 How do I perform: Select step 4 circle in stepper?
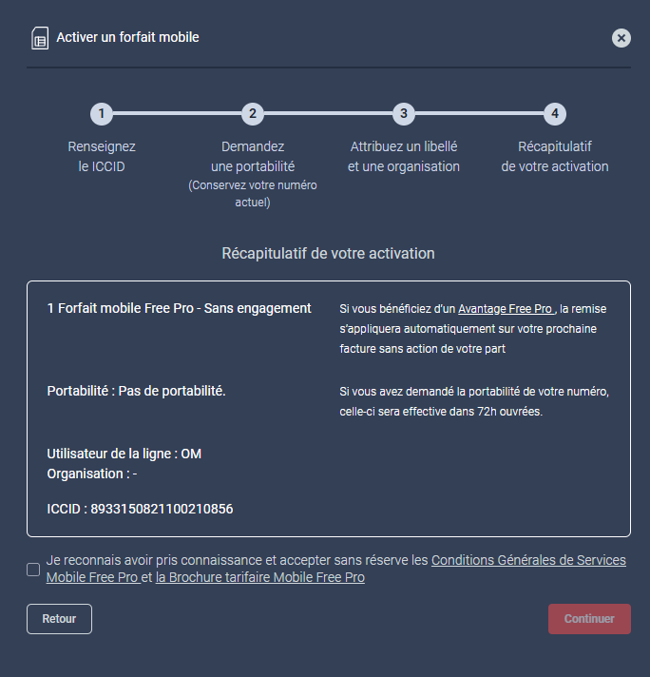pos(555,114)
